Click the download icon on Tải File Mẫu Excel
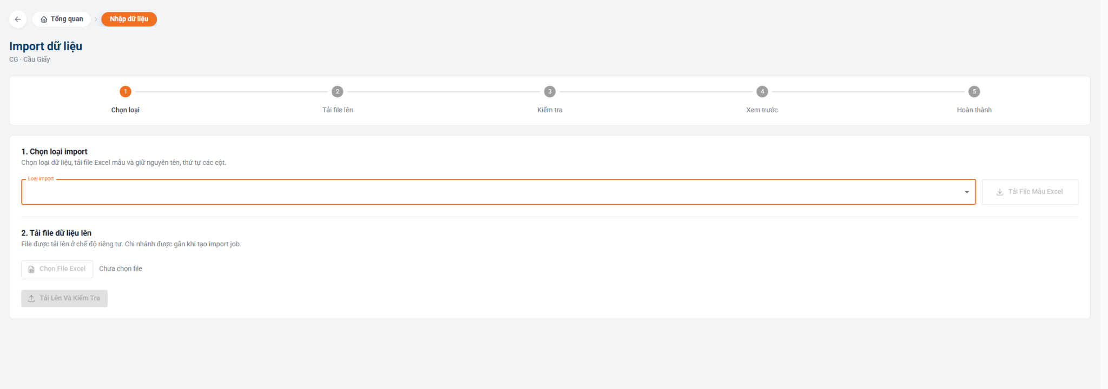Viewport: 1108px width, 389px height. 1000,192
